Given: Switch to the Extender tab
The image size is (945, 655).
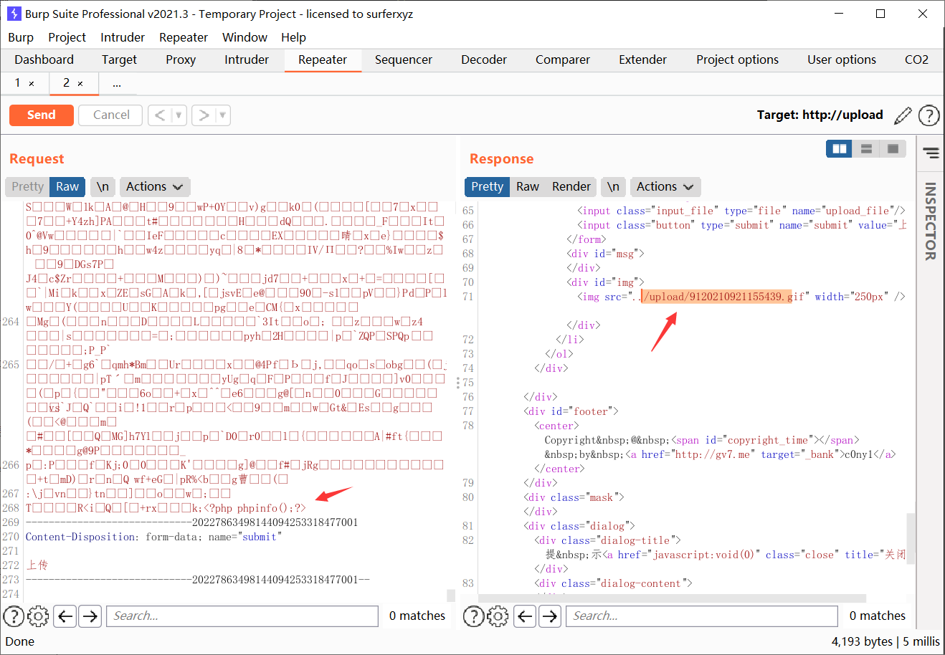Looking at the screenshot, I should coord(643,59).
